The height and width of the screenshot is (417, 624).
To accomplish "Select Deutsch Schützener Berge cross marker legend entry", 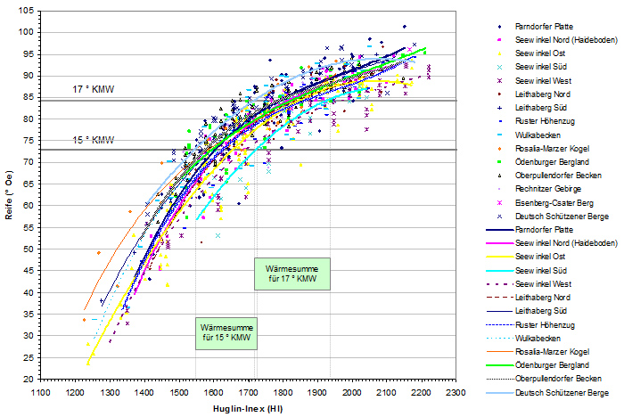I will [x=553, y=217].
